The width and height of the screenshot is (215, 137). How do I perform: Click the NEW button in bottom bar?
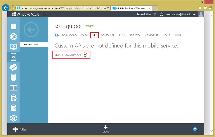[x=20, y=129]
